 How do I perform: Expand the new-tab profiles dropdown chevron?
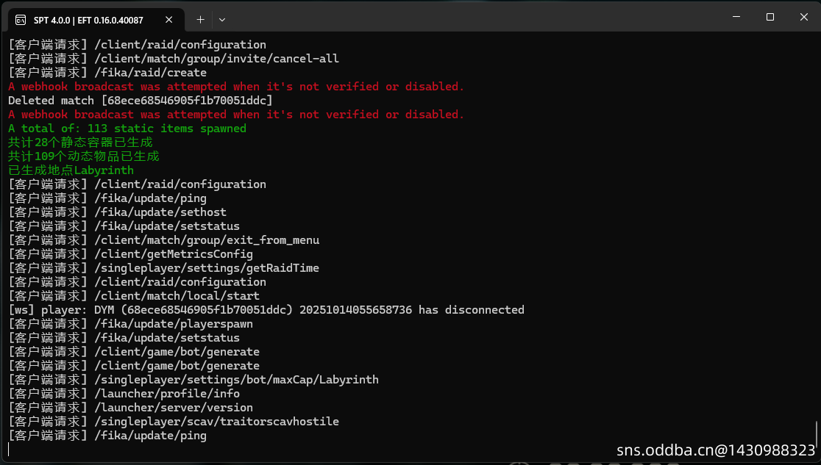pyautogui.click(x=222, y=20)
